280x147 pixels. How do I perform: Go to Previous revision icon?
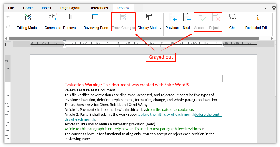click(x=172, y=17)
